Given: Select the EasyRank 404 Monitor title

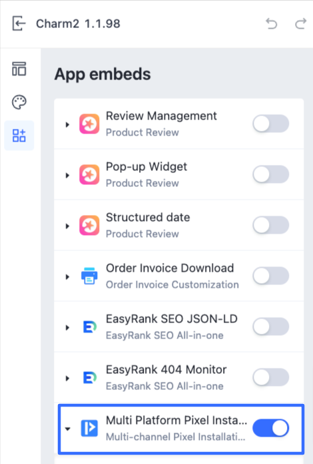Looking at the screenshot, I should point(166,370).
